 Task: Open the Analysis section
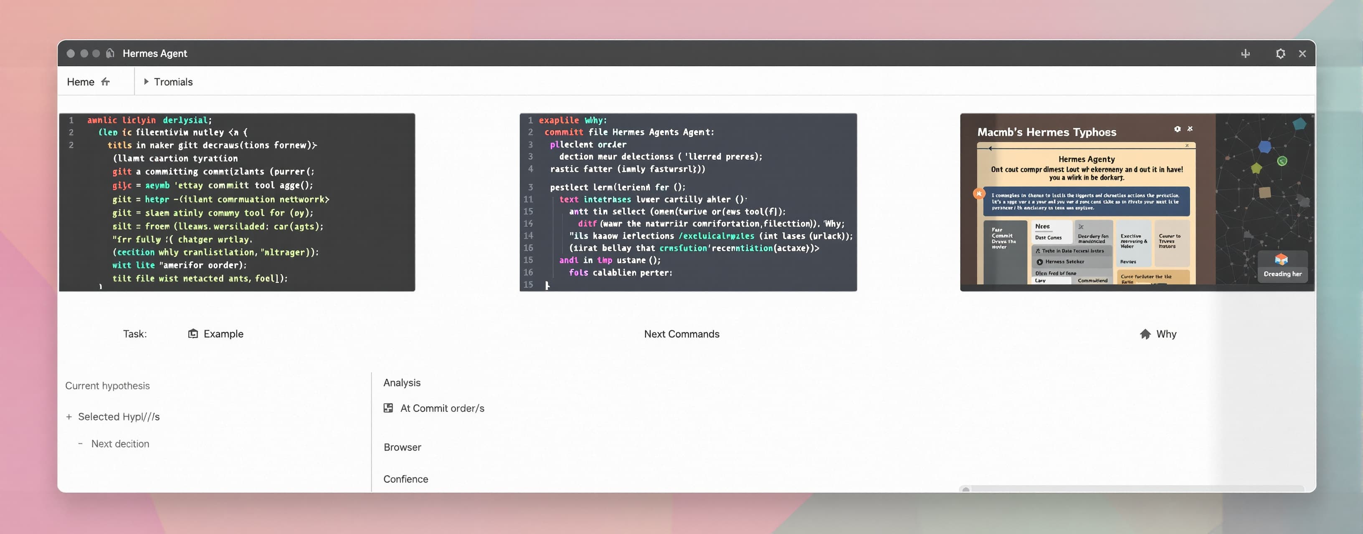coord(402,383)
